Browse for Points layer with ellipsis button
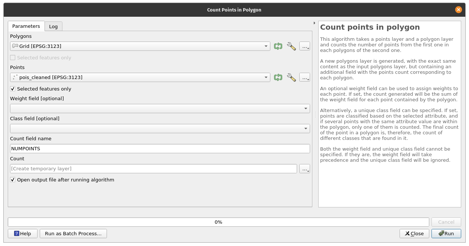This screenshot has width=469, height=246. click(x=304, y=78)
